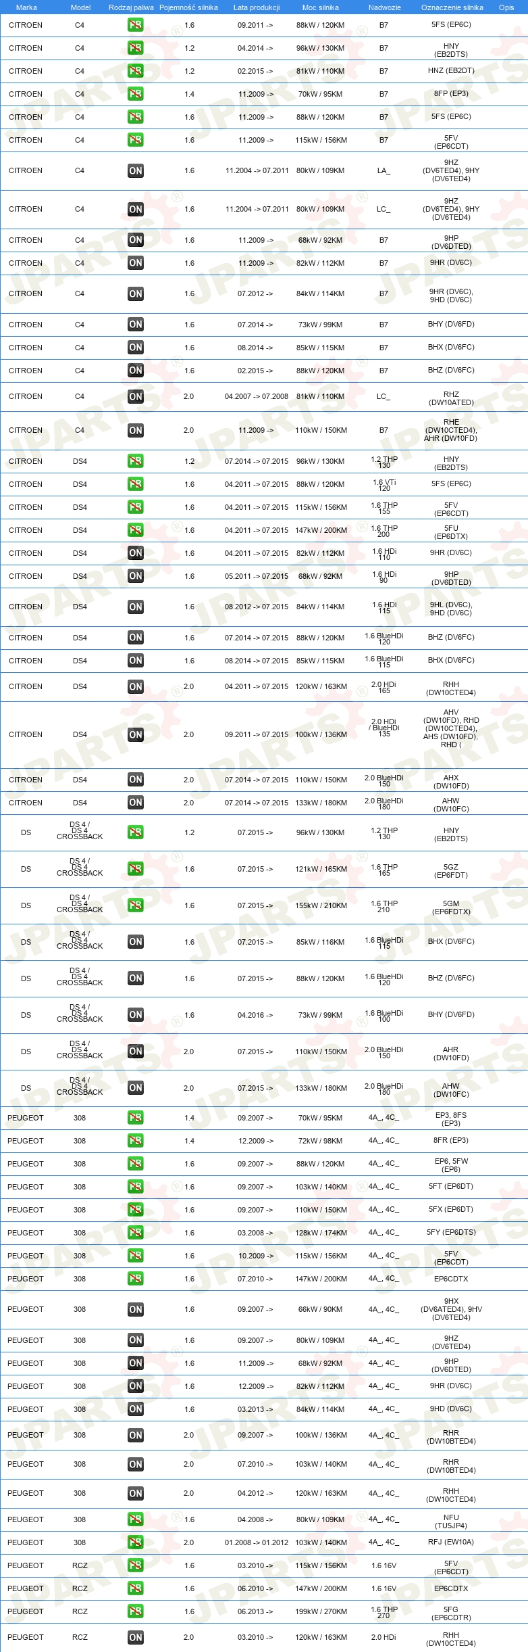
Task: Select the 72kW / 98KM power cell
Action: tap(321, 1141)
